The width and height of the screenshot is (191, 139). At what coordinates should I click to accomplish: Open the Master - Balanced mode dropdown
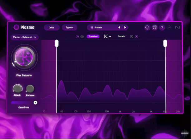[25, 37]
